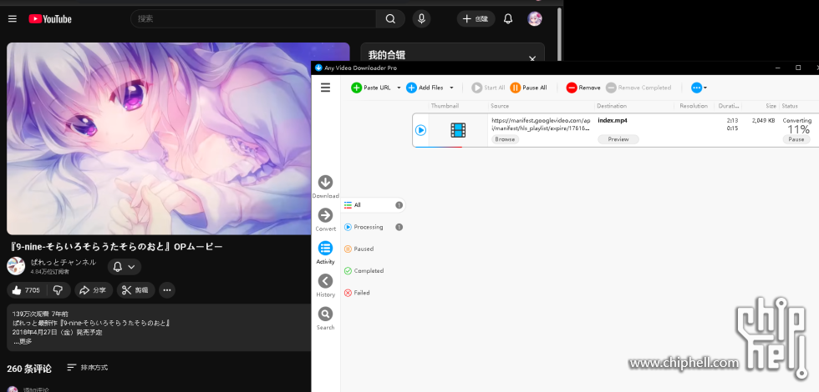Screen dimensions: 819x392
Task: Expand the Paste URL dropdown arrow
Action: point(399,88)
